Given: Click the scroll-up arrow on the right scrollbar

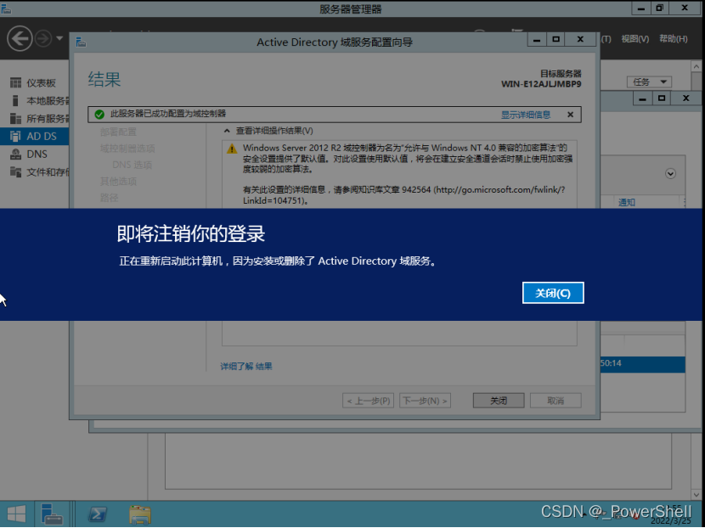Looking at the screenshot, I should [696, 66].
